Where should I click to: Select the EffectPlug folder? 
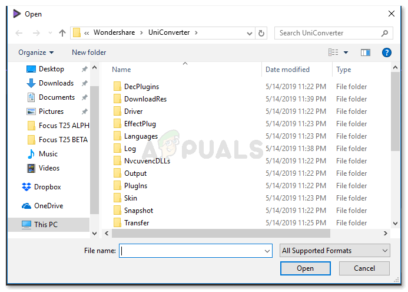[140, 124]
